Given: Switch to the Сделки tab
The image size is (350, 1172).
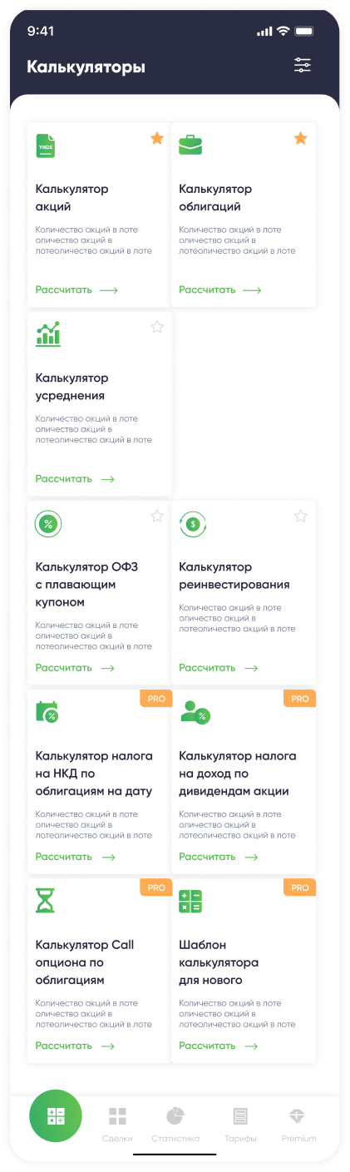Looking at the screenshot, I should 117,1123.
